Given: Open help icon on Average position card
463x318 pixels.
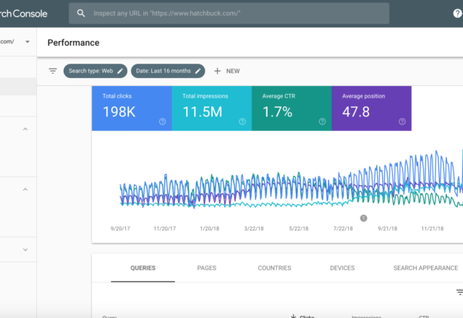Looking at the screenshot, I should click(x=402, y=121).
